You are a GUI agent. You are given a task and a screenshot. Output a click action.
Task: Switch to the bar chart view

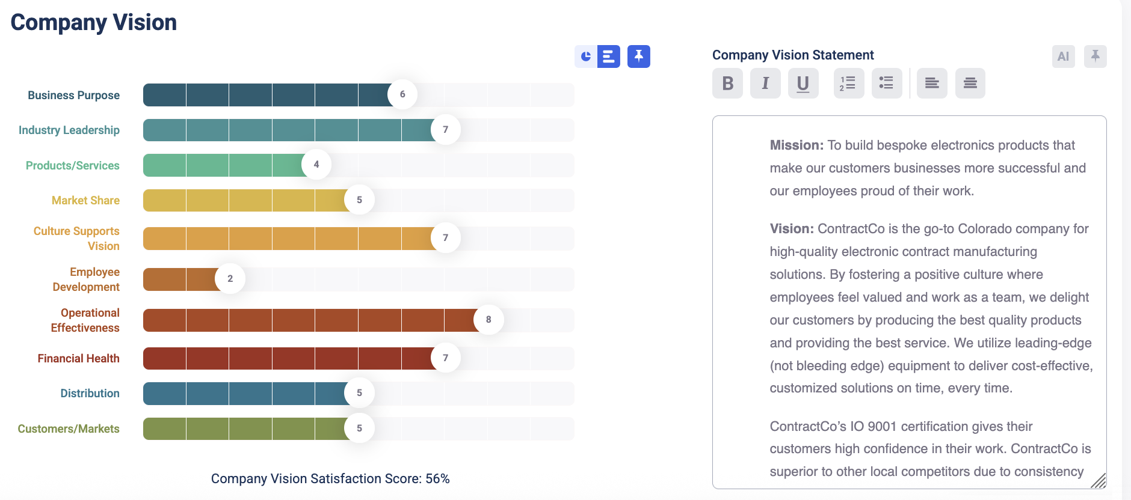(609, 56)
